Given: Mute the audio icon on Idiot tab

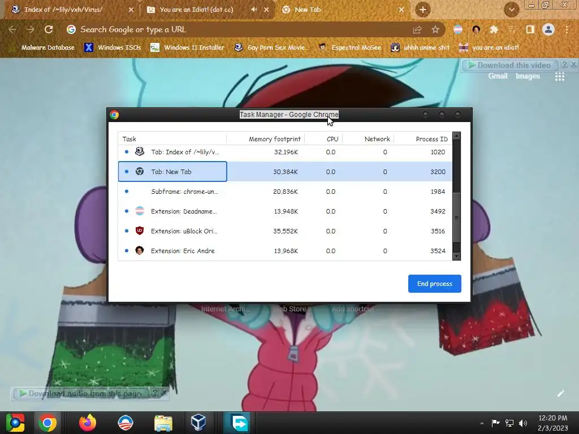Looking at the screenshot, I should coord(254,10).
